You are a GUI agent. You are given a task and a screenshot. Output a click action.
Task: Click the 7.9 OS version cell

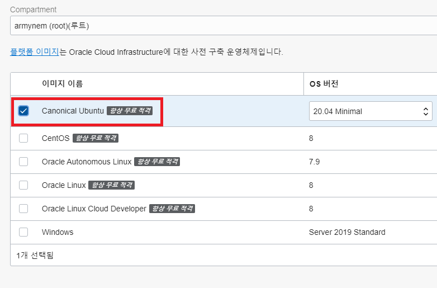pos(314,162)
